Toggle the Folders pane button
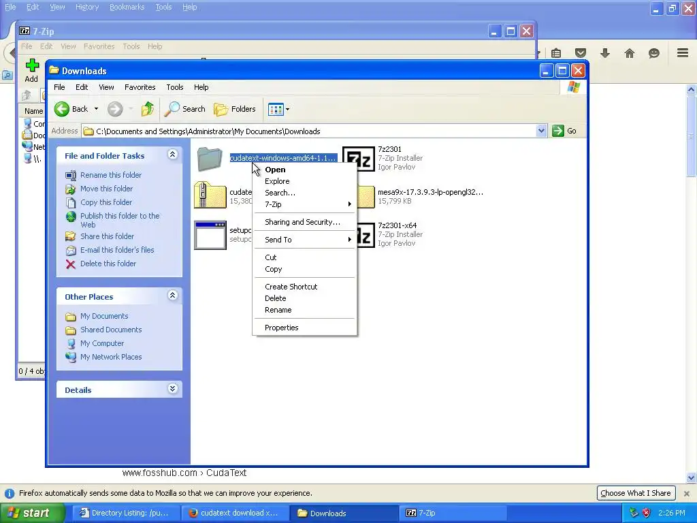 235,109
